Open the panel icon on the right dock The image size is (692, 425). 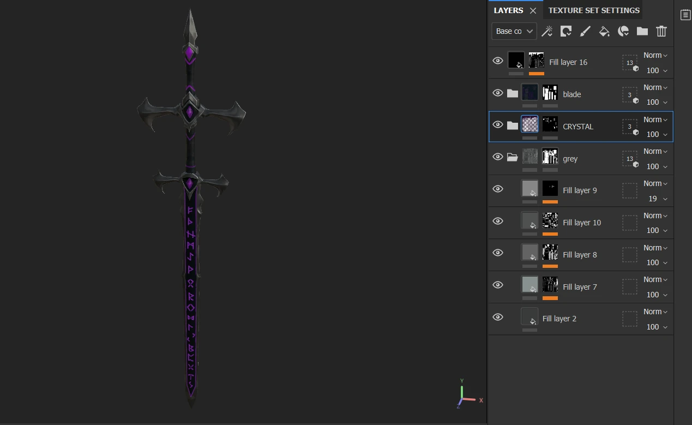pos(685,15)
